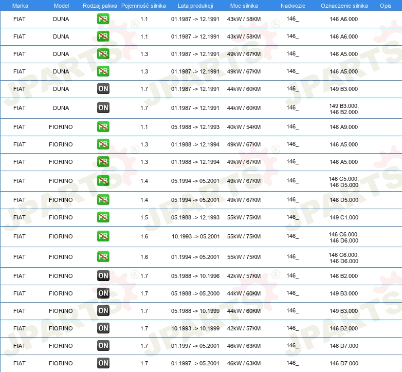The width and height of the screenshot is (402, 372).
Task: Click the Rodzaj paliwa column header
Action: click(x=100, y=6)
